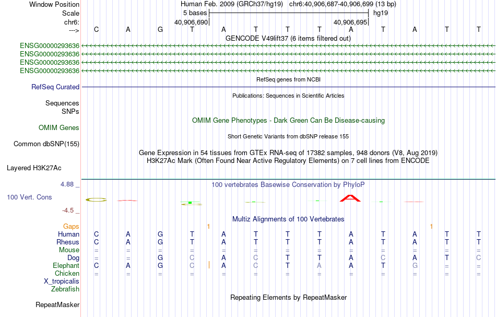This screenshot has height=317, width=496.
Task: Click 100 vertebrates Basewise Conservation by PhyloP title
Action: (x=288, y=185)
